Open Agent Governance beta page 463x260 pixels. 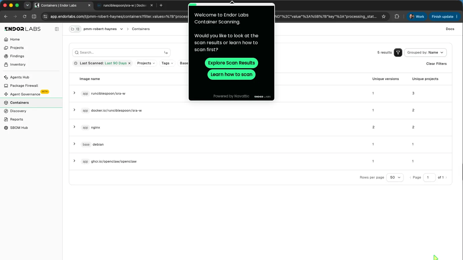25,94
